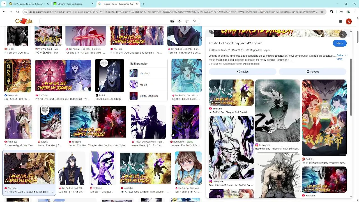Viewport: 359px width, 202px height.
Task: Open the Reddit Highly Recommended related image
Action: click(x=324, y=118)
